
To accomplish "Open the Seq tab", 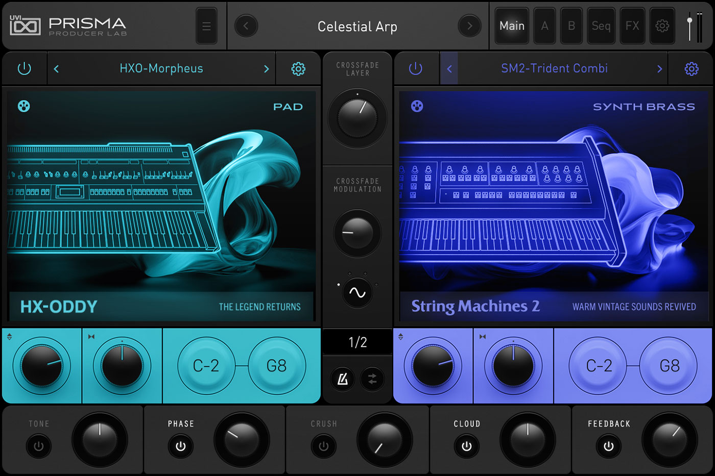I will (x=601, y=26).
